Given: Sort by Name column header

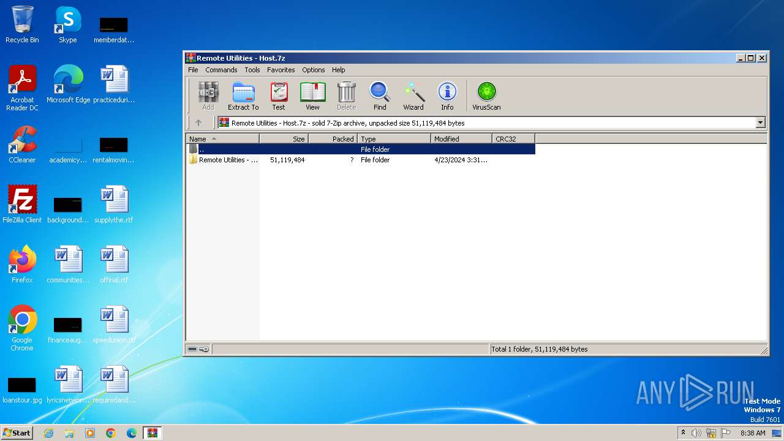Looking at the screenshot, I should click(222, 139).
